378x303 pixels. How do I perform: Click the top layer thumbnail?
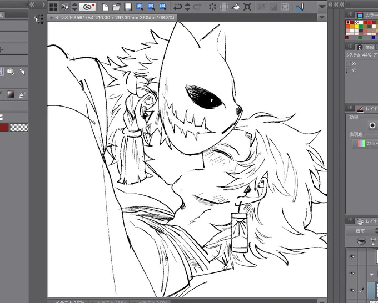pyautogui.click(x=377, y=256)
